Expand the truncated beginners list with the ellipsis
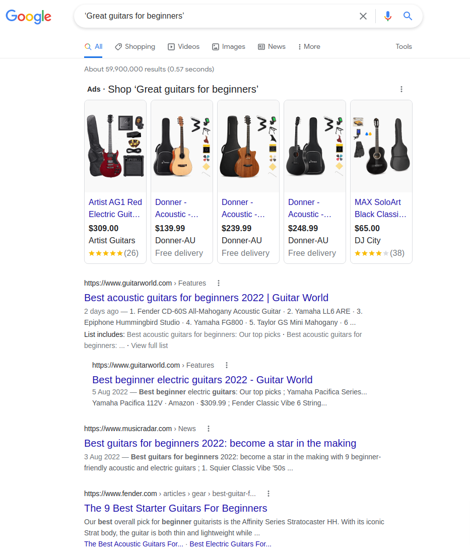This screenshot has width=470, height=555. (122, 345)
